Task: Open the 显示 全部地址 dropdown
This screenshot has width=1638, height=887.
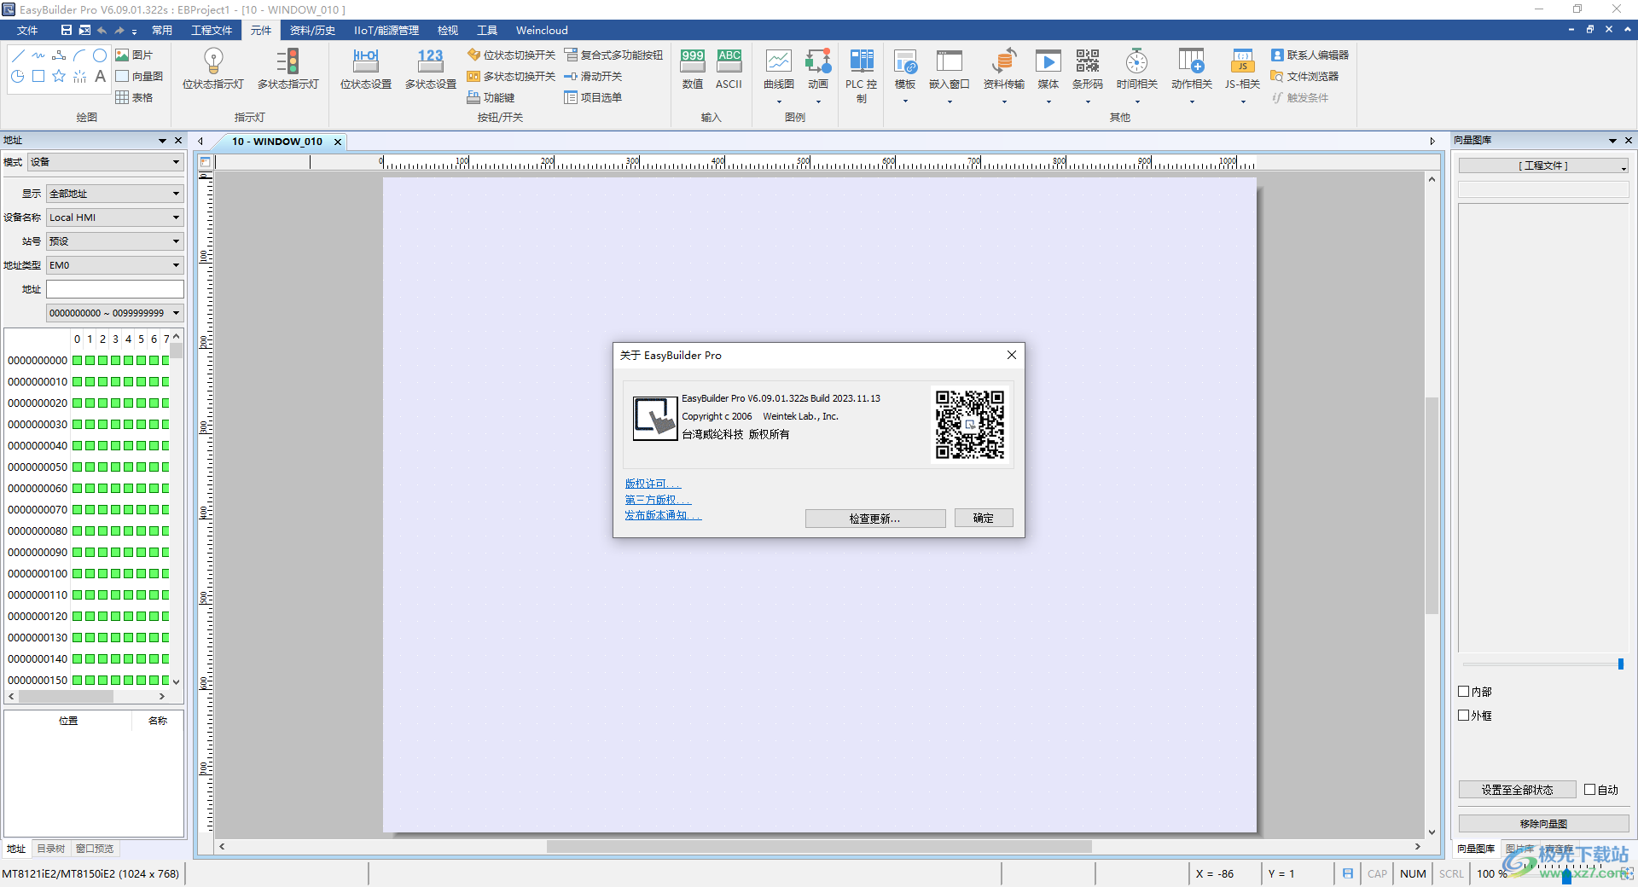Action: [x=115, y=194]
